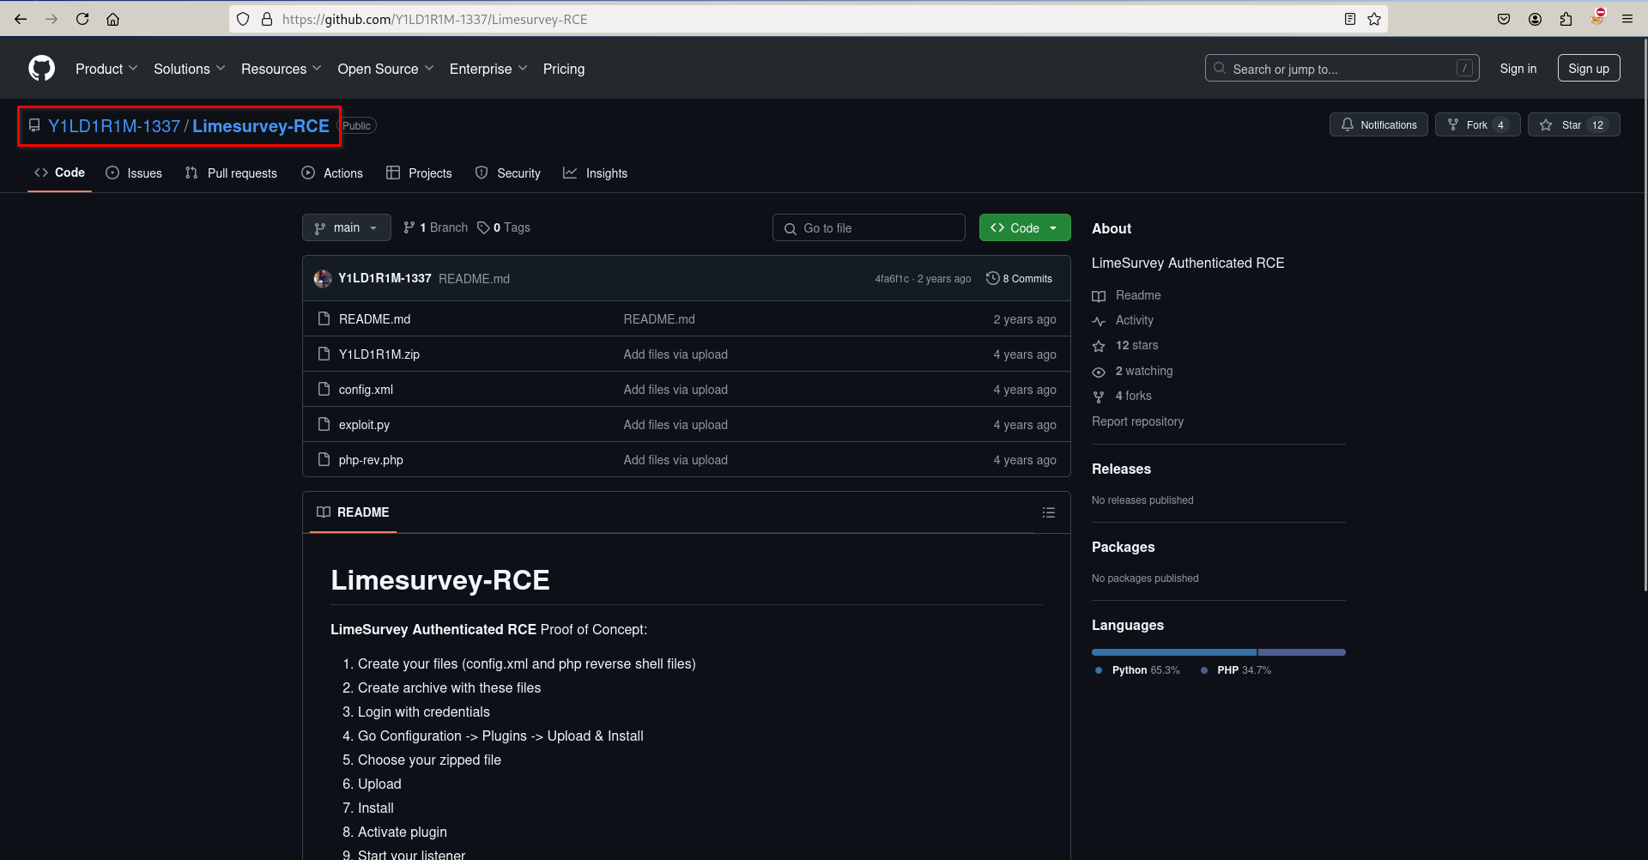Image resolution: width=1648 pixels, height=860 pixels.
Task: Bookmark page with star icon in URL bar
Action: tap(1374, 19)
